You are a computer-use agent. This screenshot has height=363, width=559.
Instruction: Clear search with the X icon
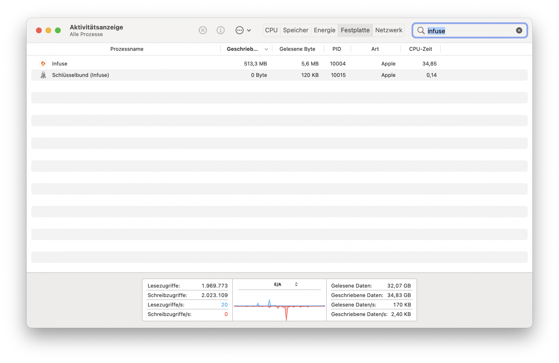tap(519, 30)
